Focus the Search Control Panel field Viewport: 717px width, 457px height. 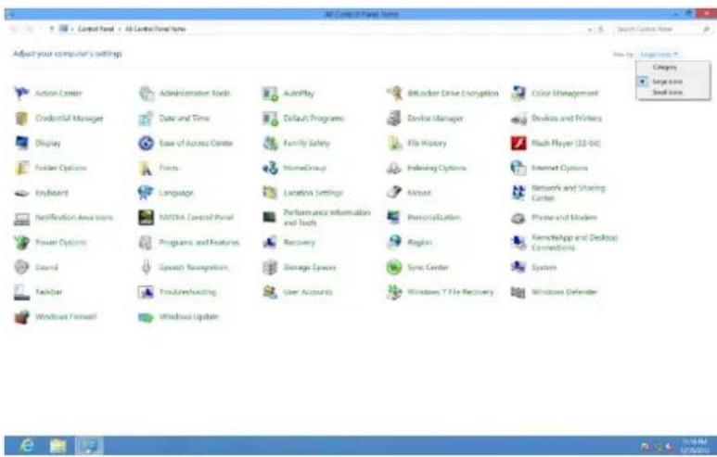point(662,30)
